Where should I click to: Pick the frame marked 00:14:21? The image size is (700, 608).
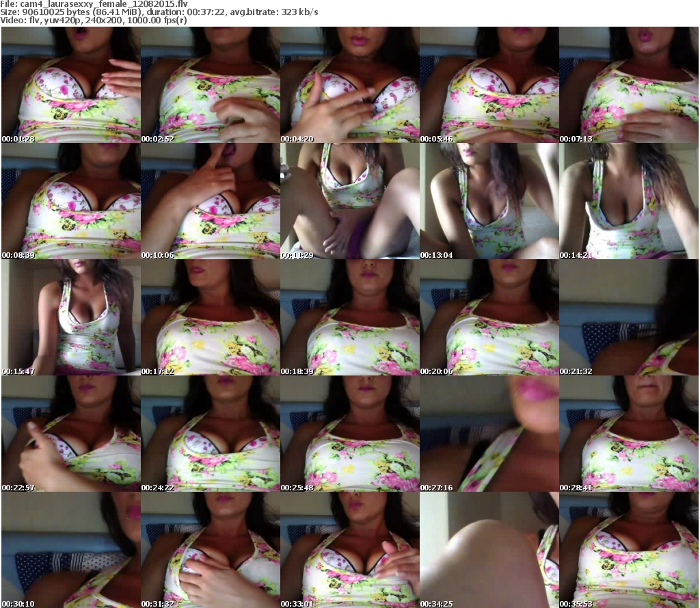(629, 201)
